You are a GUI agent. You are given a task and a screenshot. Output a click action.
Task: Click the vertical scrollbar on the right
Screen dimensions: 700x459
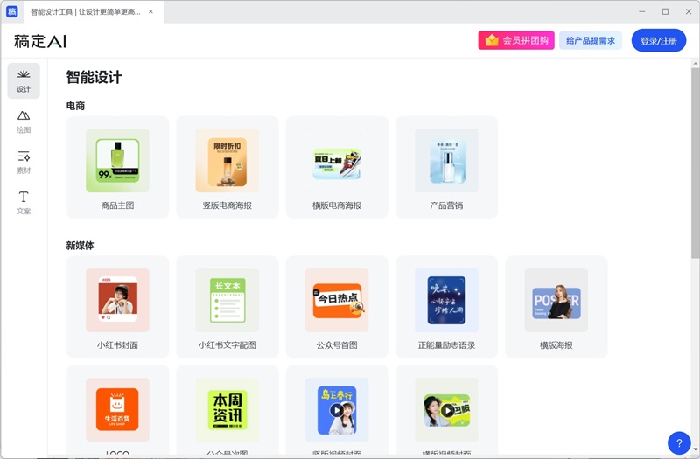695,175
